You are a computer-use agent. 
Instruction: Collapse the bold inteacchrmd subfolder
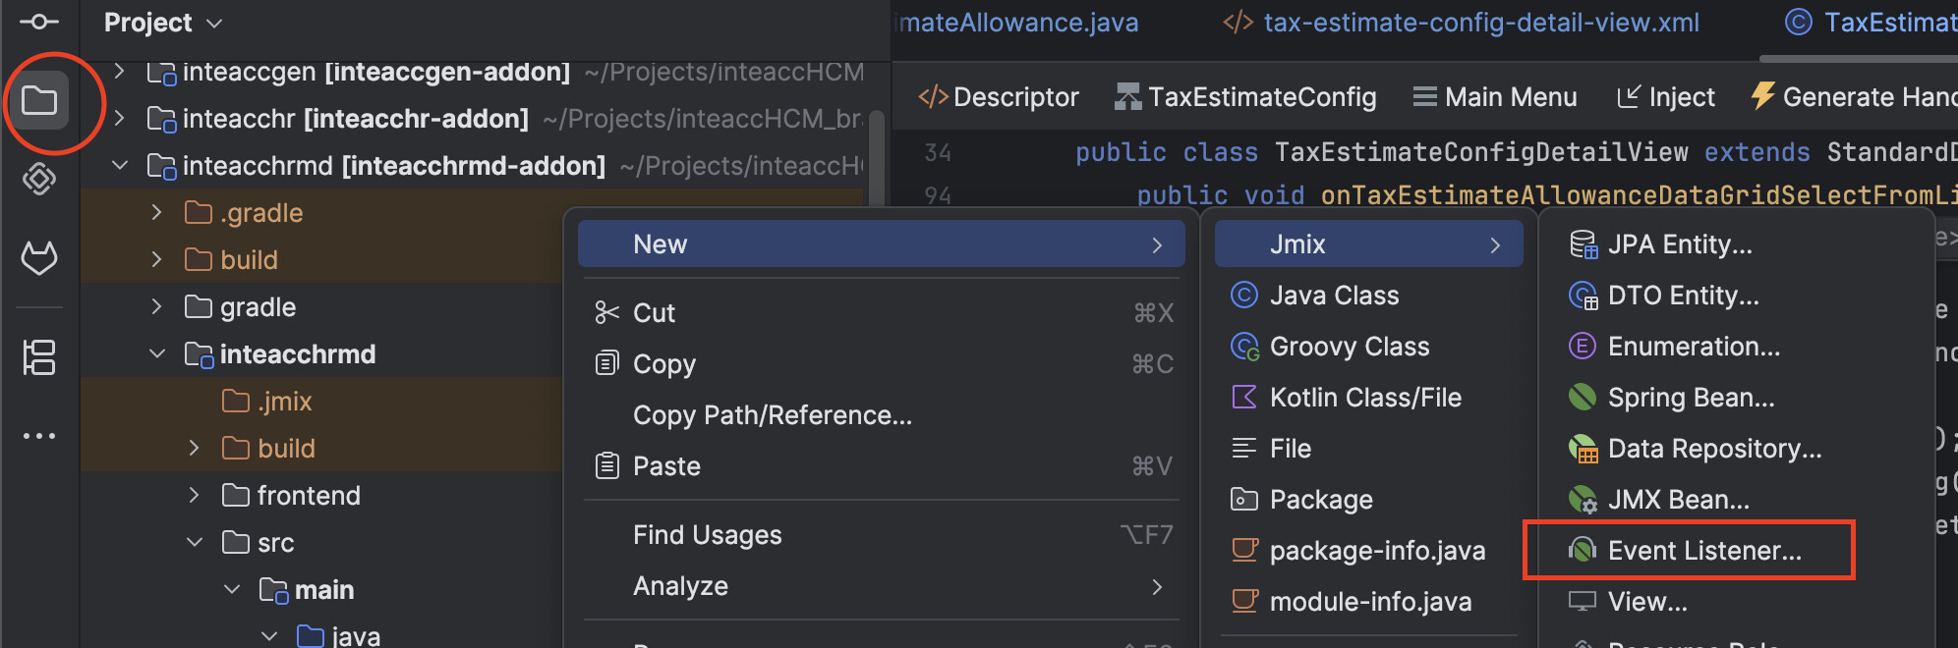pos(157,354)
